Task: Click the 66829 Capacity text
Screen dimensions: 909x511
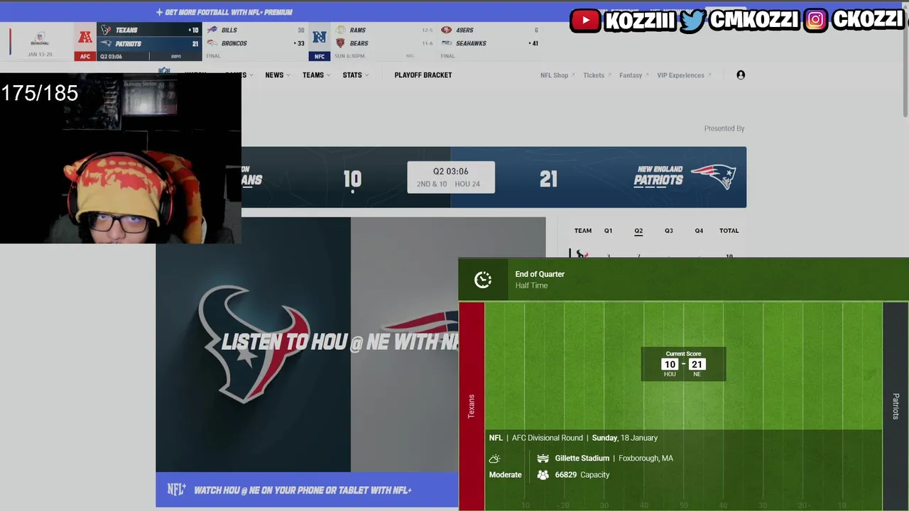Action: click(x=582, y=475)
